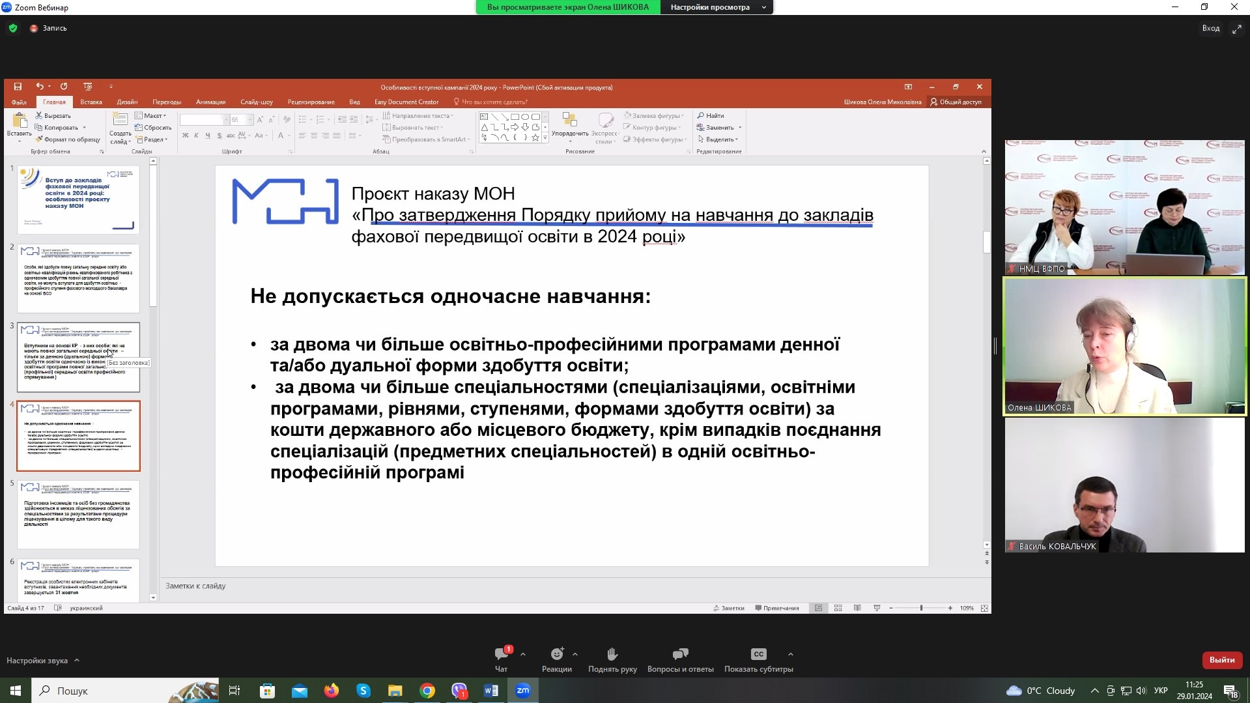Click the Упорядочить (Arrange) icon
The image size is (1250, 703).
570,119
